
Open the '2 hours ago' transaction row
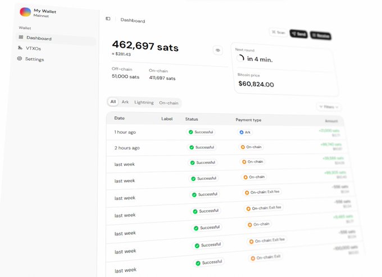[226, 148]
